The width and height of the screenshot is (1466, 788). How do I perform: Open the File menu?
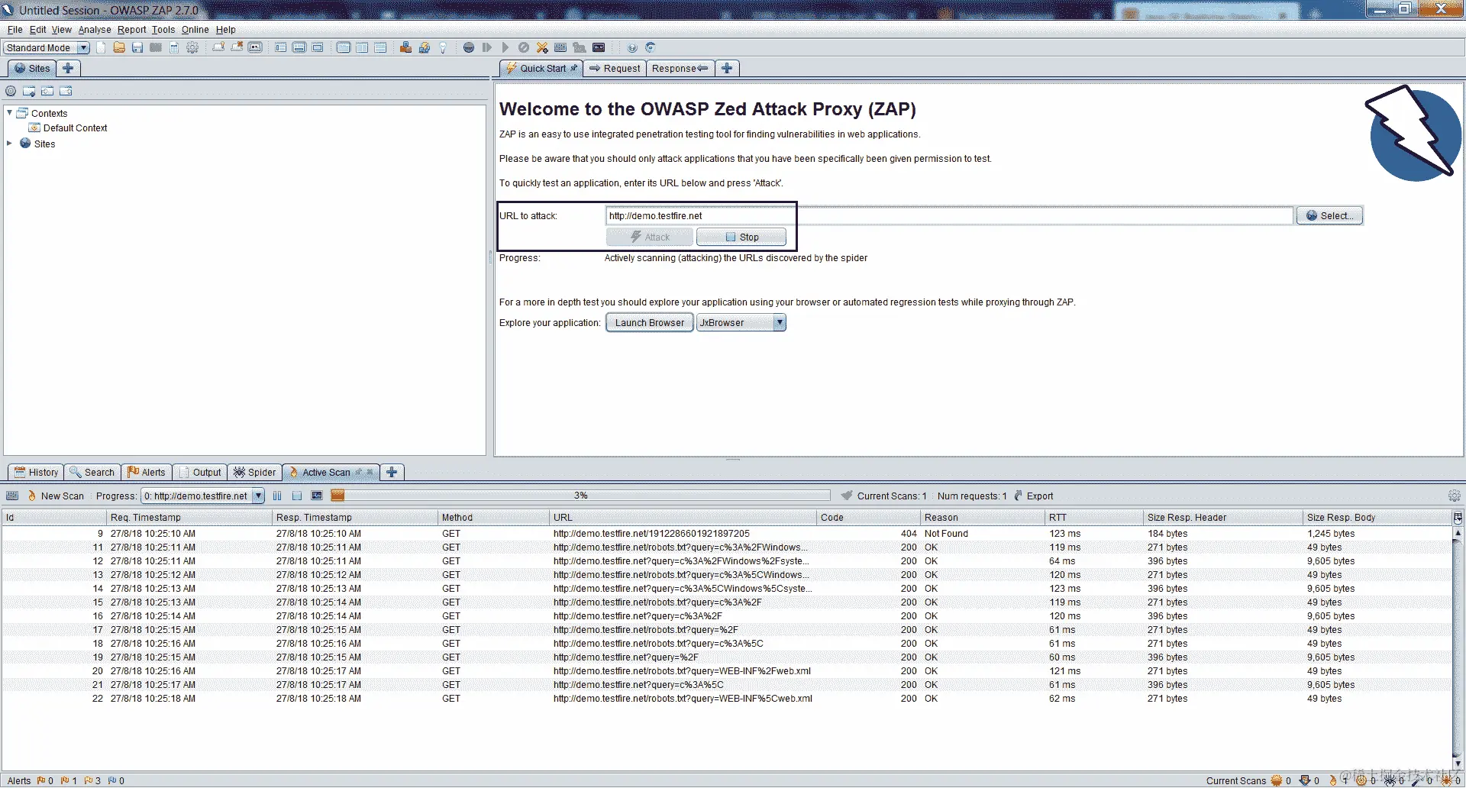click(x=15, y=30)
